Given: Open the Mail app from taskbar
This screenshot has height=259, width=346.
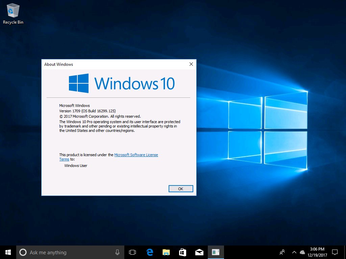Looking at the screenshot, I should pyautogui.click(x=199, y=252).
